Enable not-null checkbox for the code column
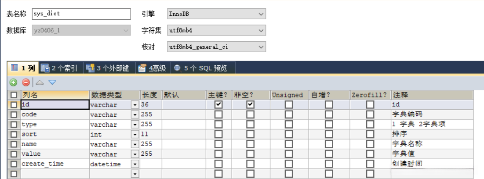Screen dimensions: 484x179 pos(250,115)
